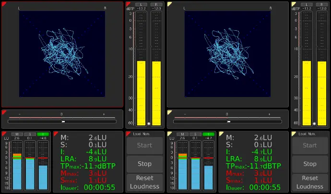Click the left Start loudness button
Viewport: 331px width, 194px height.
point(144,145)
